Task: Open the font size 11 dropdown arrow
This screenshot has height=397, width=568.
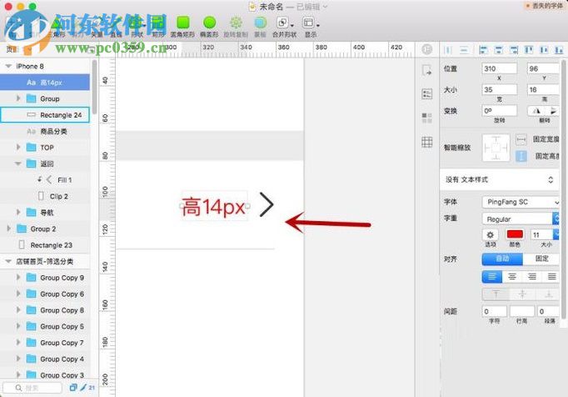Action: 556,235
